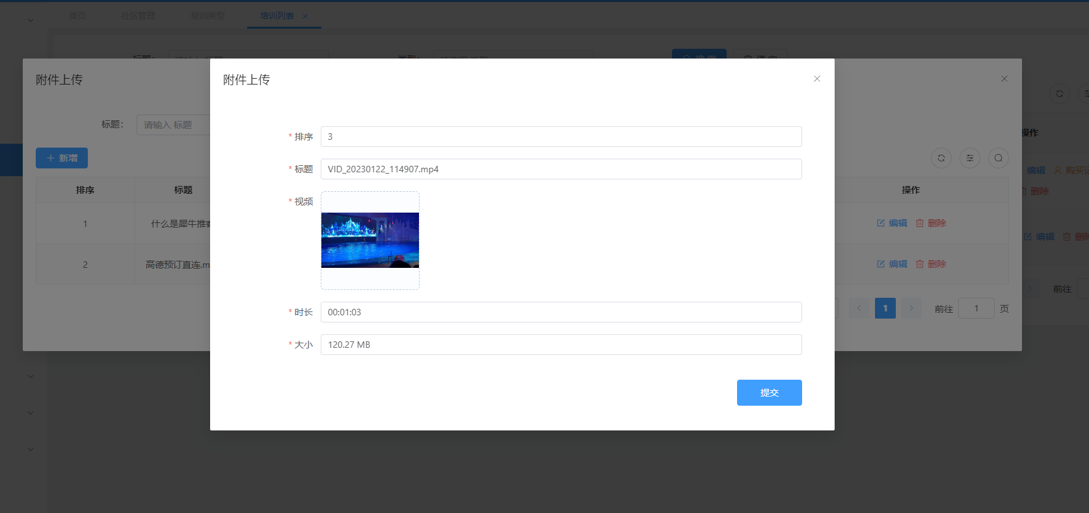Click the 大小 field showing 120.27 MB
The width and height of the screenshot is (1089, 513).
point(561,345)
